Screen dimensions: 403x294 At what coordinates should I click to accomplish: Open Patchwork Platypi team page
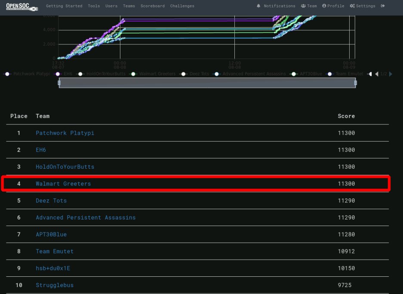pyautogui.click(x=65, y=133)
